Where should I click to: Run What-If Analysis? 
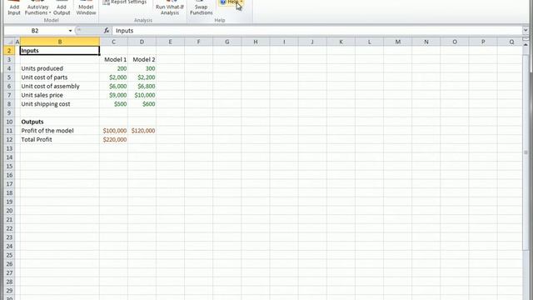(x=170, y=7)
